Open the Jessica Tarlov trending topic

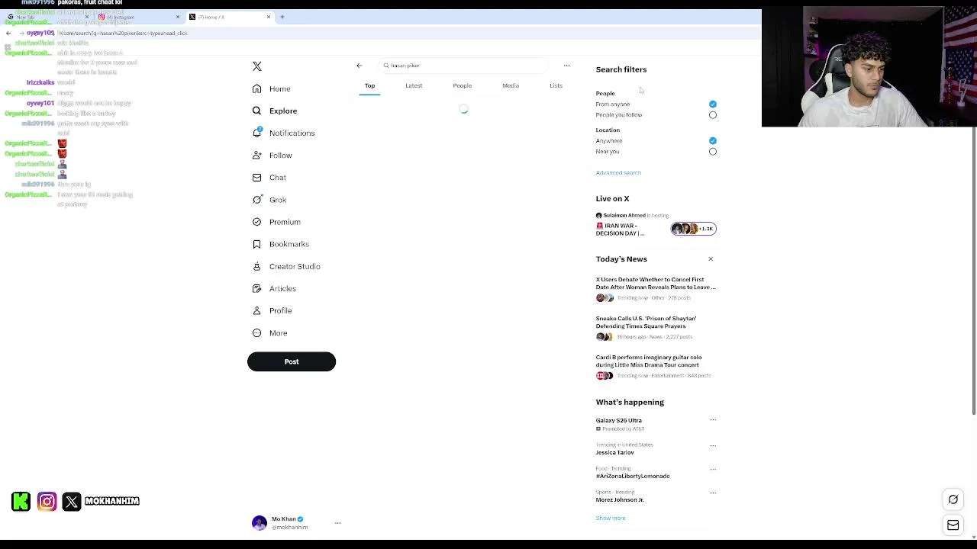pyautogui.click(x=615, y=453)
